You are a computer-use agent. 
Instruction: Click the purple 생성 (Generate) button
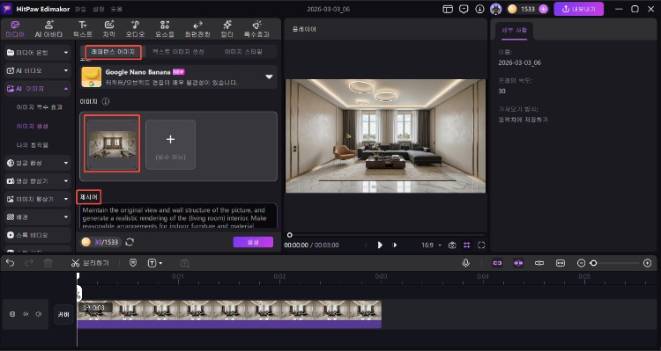(253, 242)
